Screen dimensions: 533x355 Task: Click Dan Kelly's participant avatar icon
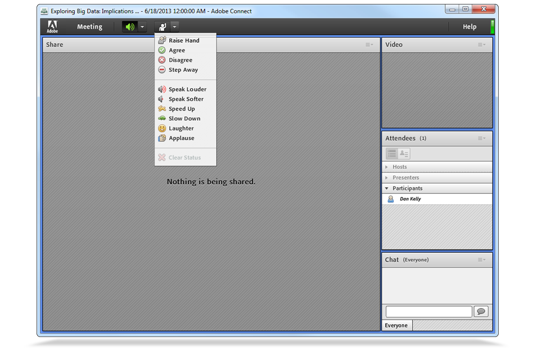(x=391, y=199)
